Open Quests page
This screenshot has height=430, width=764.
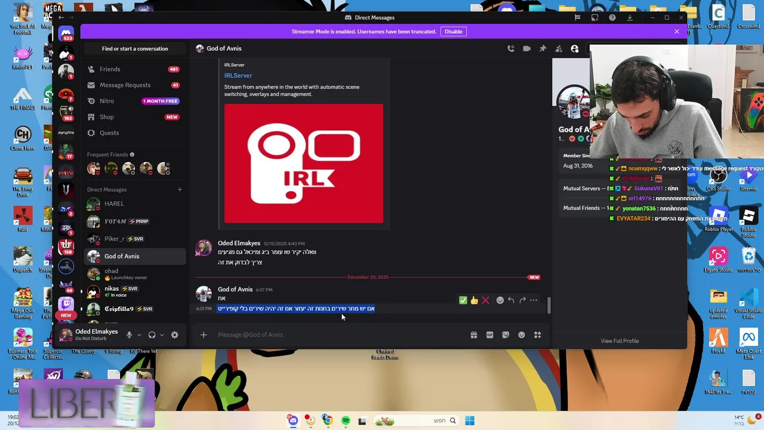click(135, 133)
